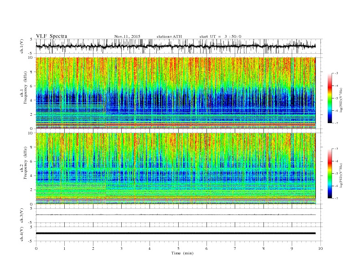Click the "8" kHz tick of ch.2 spectrogram

(32, 147)
